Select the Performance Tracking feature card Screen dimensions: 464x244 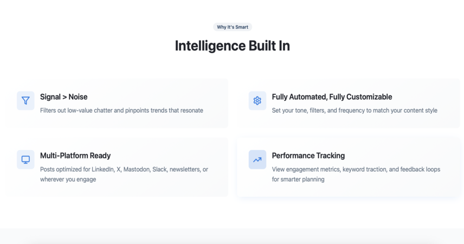click(349, 167)
